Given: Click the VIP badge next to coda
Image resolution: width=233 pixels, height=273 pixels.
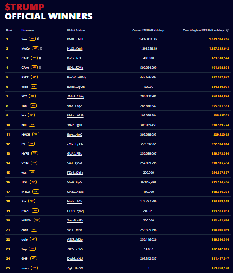Looking at the screenshot, I should tap(34, 229).
